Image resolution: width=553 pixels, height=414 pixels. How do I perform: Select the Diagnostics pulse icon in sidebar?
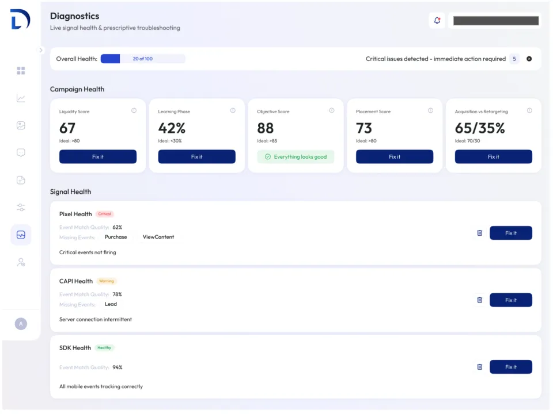[x=21, y=235]
